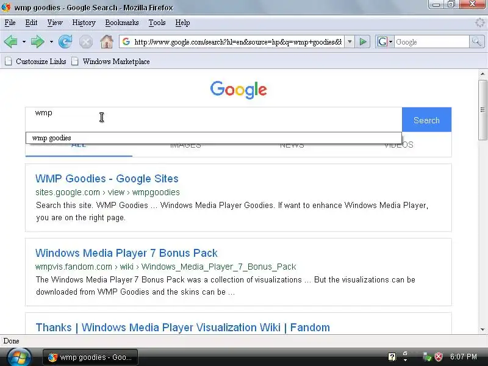488x366 pixels.
Task: Click the help question mark tray icon
Action: point(392,357)
